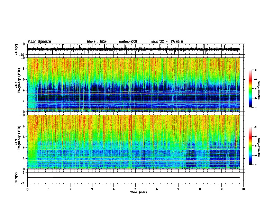Viewport: 274px width, 212px height.
Task: Click the time axis tick label '1'
Action: (x=49, y=189)
